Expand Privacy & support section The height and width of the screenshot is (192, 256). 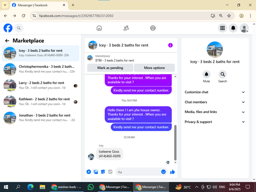click(215, 122)
